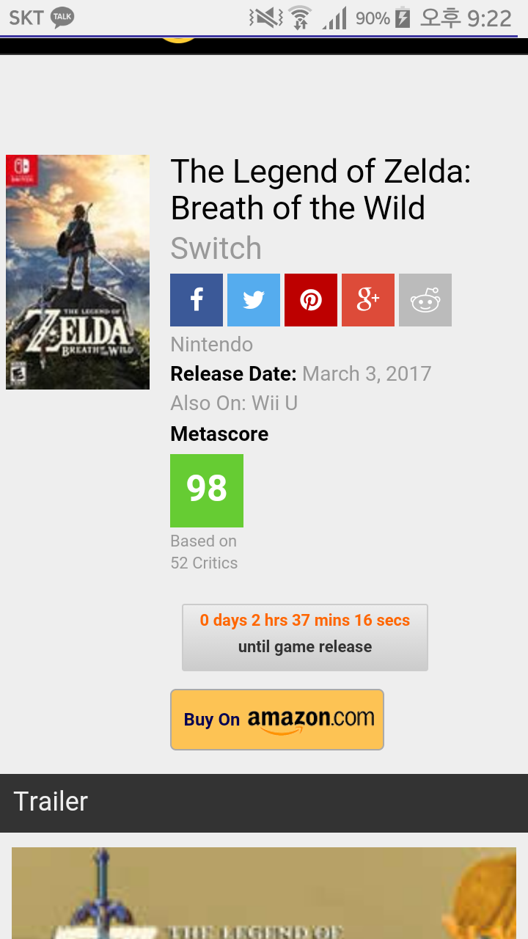Viewport: 528px width, 939px height.
Task: Tap the Wi-Fi status icon
Action: (300, 18)
